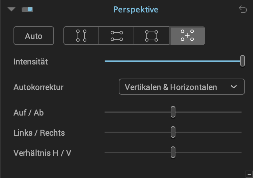253x178 pixels.
Task: Click the Links / Rechts slider handle
Action: click(x=173, y=132)
